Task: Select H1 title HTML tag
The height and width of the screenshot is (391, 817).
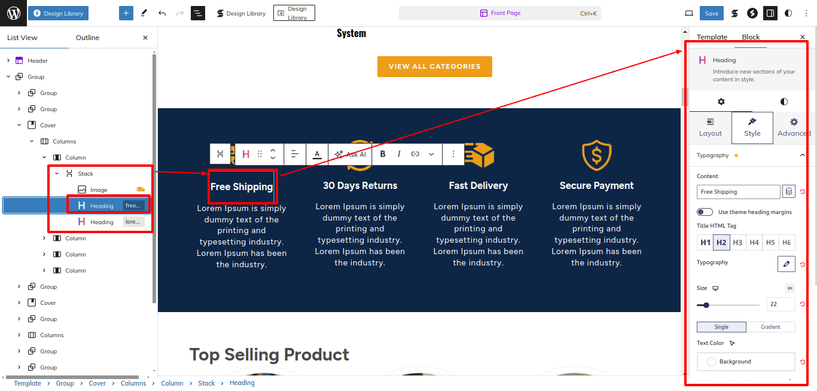Action: click(x=705, y=243)
